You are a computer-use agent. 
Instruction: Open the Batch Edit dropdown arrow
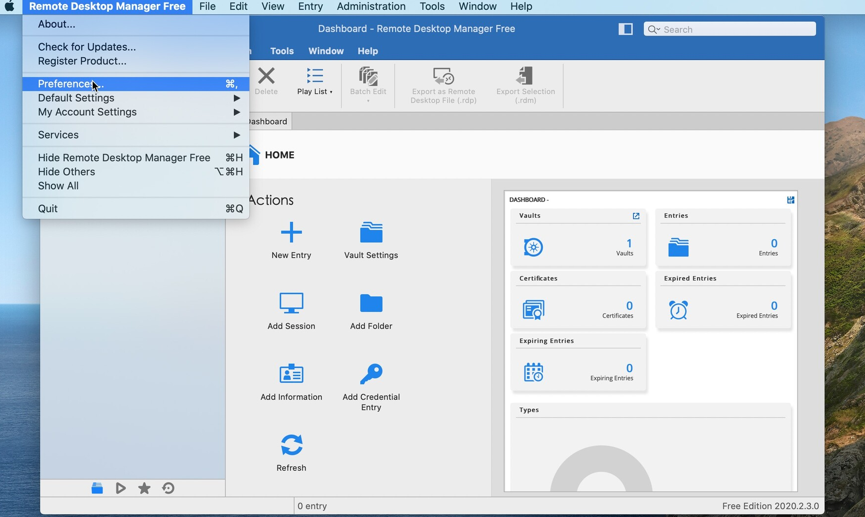368,101
